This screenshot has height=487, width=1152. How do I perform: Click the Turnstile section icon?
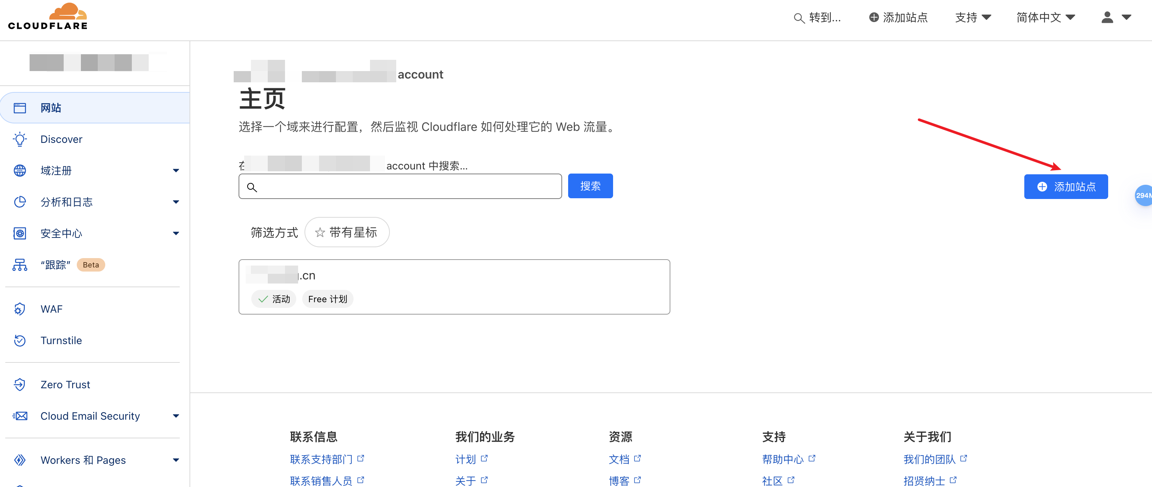pyautogui.click(x=19, y=340)
